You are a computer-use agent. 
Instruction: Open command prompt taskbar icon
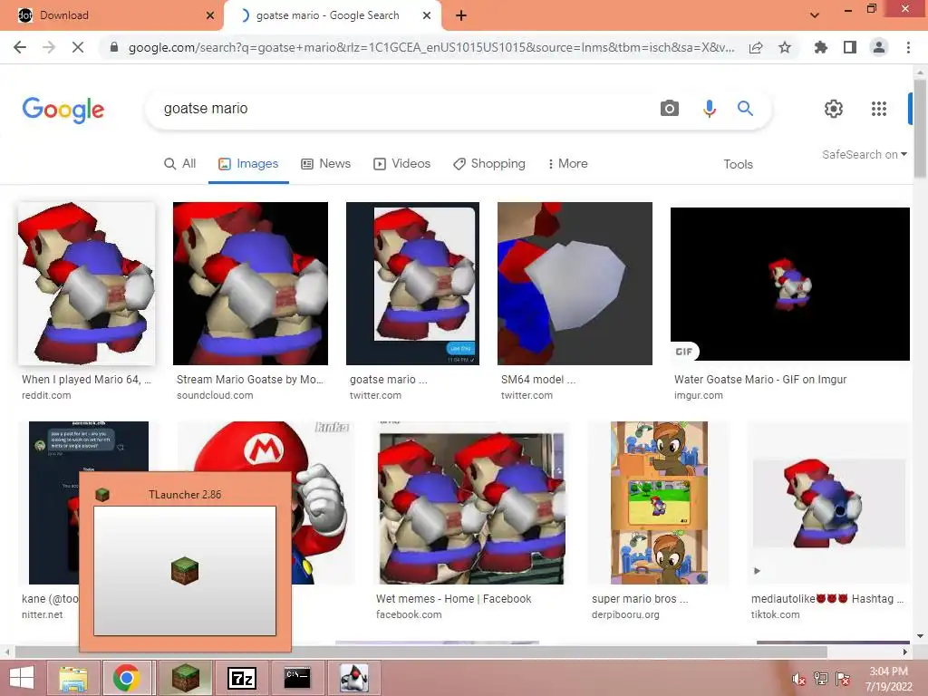coord(297,678)
